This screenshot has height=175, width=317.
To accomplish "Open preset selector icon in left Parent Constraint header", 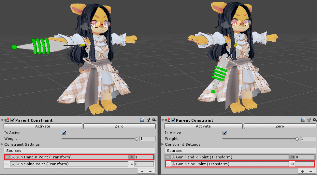I will [148, 120].
